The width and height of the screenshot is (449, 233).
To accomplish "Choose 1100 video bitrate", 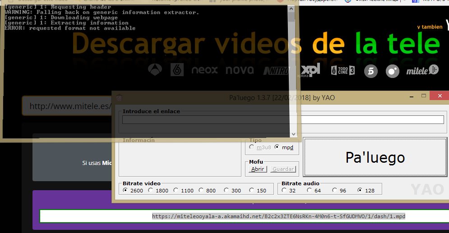I will point(176,190).
